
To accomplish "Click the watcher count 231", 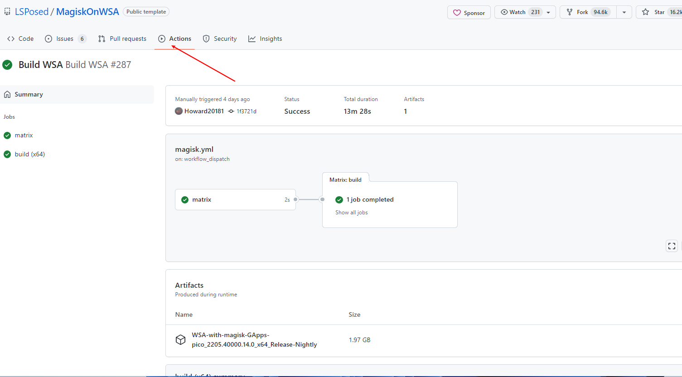I will [536, 12].
